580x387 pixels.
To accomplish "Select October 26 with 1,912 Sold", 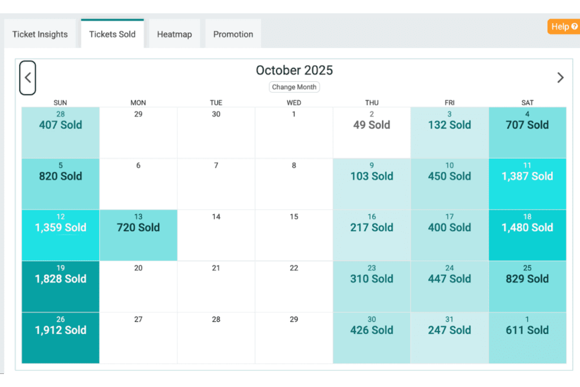I will point(61,337).
